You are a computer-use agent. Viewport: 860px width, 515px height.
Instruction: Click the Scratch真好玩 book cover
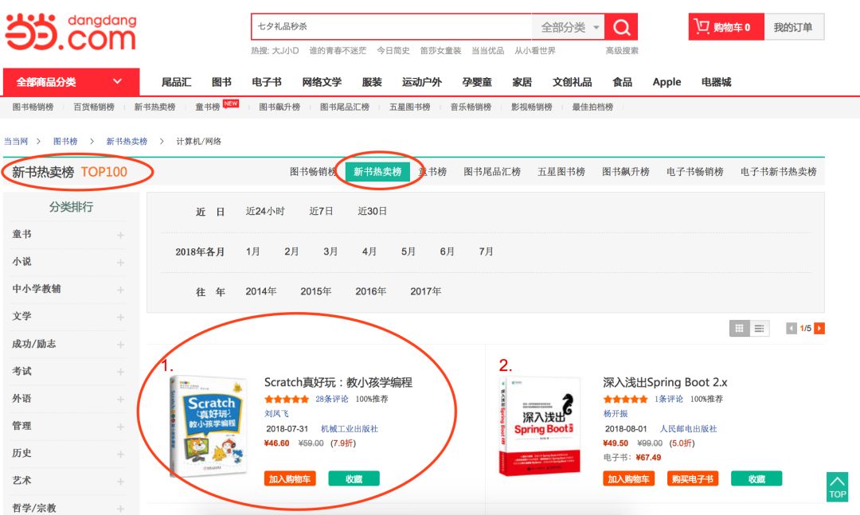[x=209, y=426]
